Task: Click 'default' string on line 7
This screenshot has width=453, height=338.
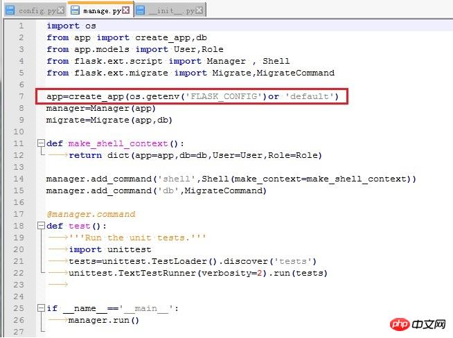Action: pyautogui.click(x=309, y=96)
